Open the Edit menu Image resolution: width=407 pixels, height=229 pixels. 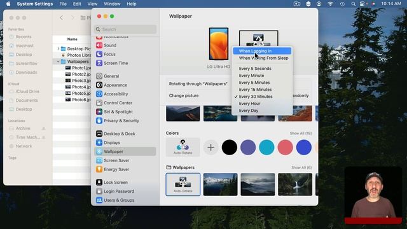click(x=77, y=4)
